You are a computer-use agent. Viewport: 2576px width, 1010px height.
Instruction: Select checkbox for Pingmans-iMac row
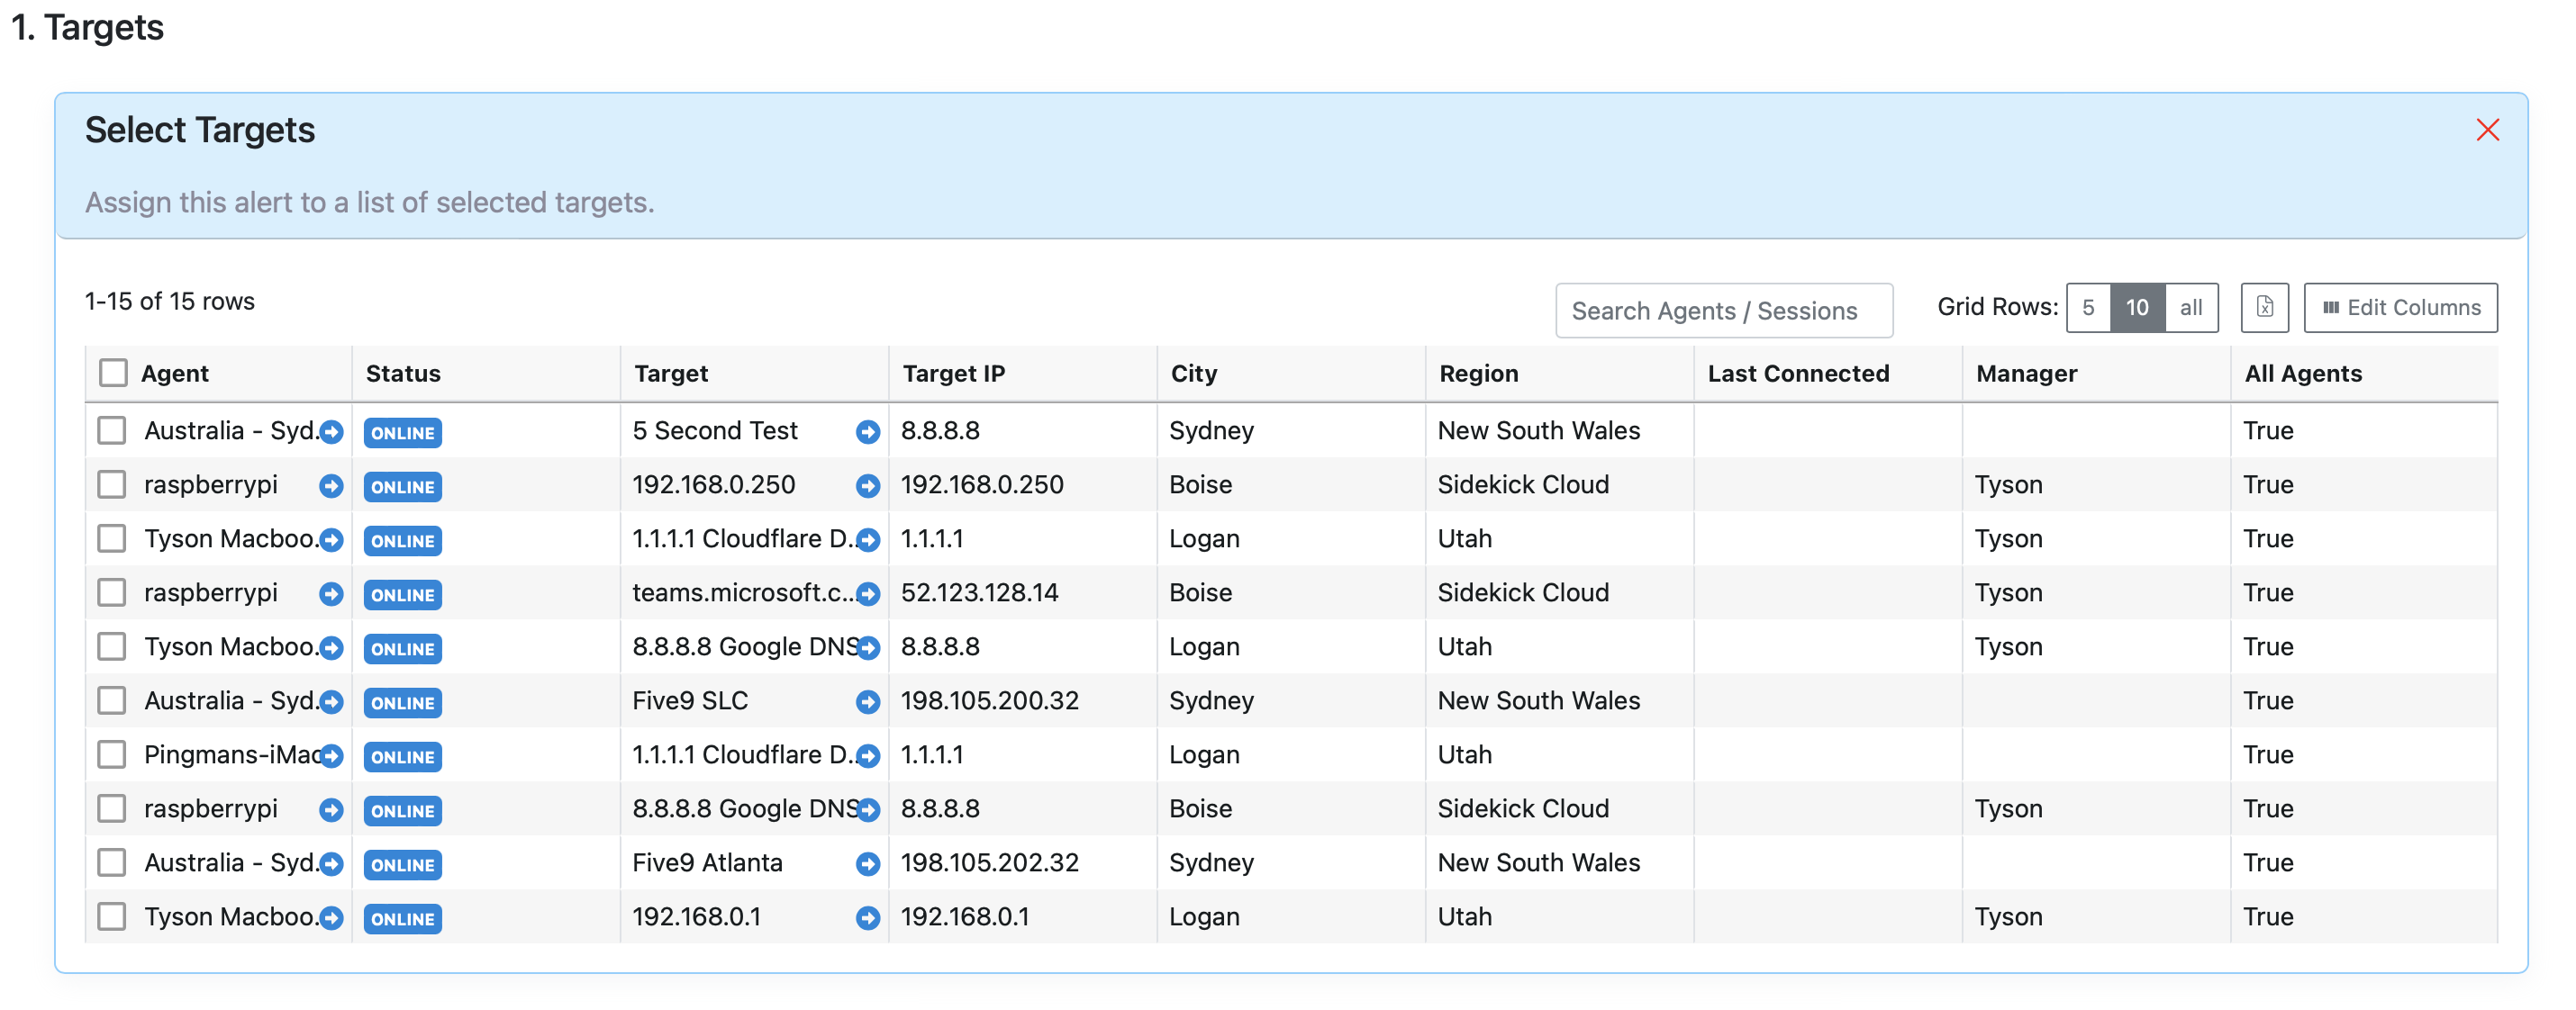coord(112,754)
